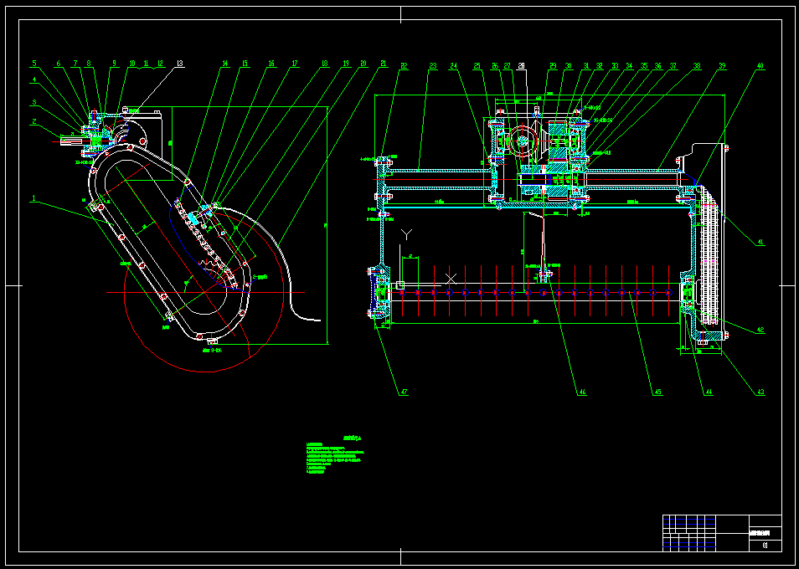Select the callout label 7
This screenshot has height=569, width=799.
click(x=75, y=64)
